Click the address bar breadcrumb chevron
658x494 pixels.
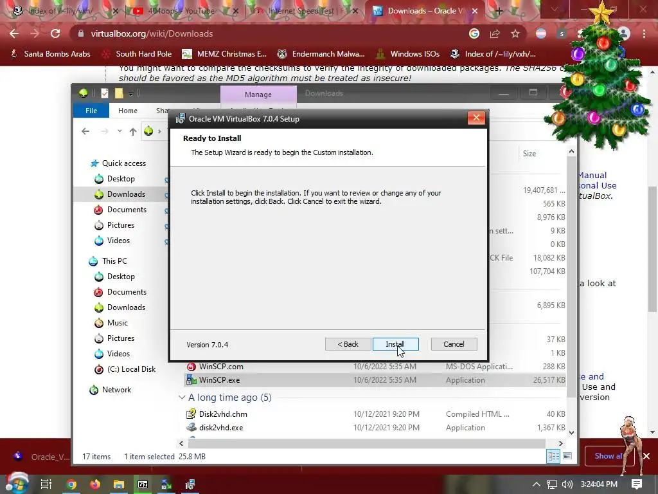(159, 131)
